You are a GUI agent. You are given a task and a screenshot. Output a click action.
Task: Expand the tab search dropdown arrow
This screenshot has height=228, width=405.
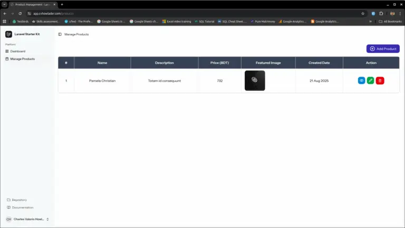(x=4, y=4)
